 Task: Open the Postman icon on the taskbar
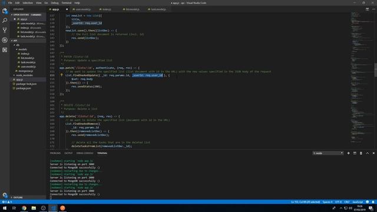click(62, 208)
